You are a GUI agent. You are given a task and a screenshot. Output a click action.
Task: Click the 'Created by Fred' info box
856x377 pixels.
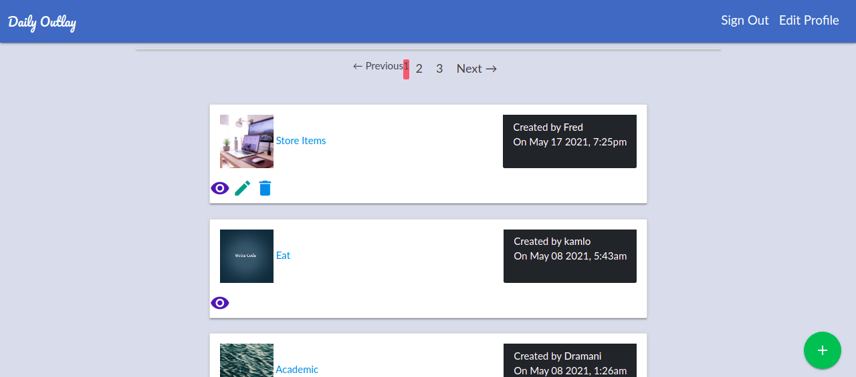pos(569,141)
